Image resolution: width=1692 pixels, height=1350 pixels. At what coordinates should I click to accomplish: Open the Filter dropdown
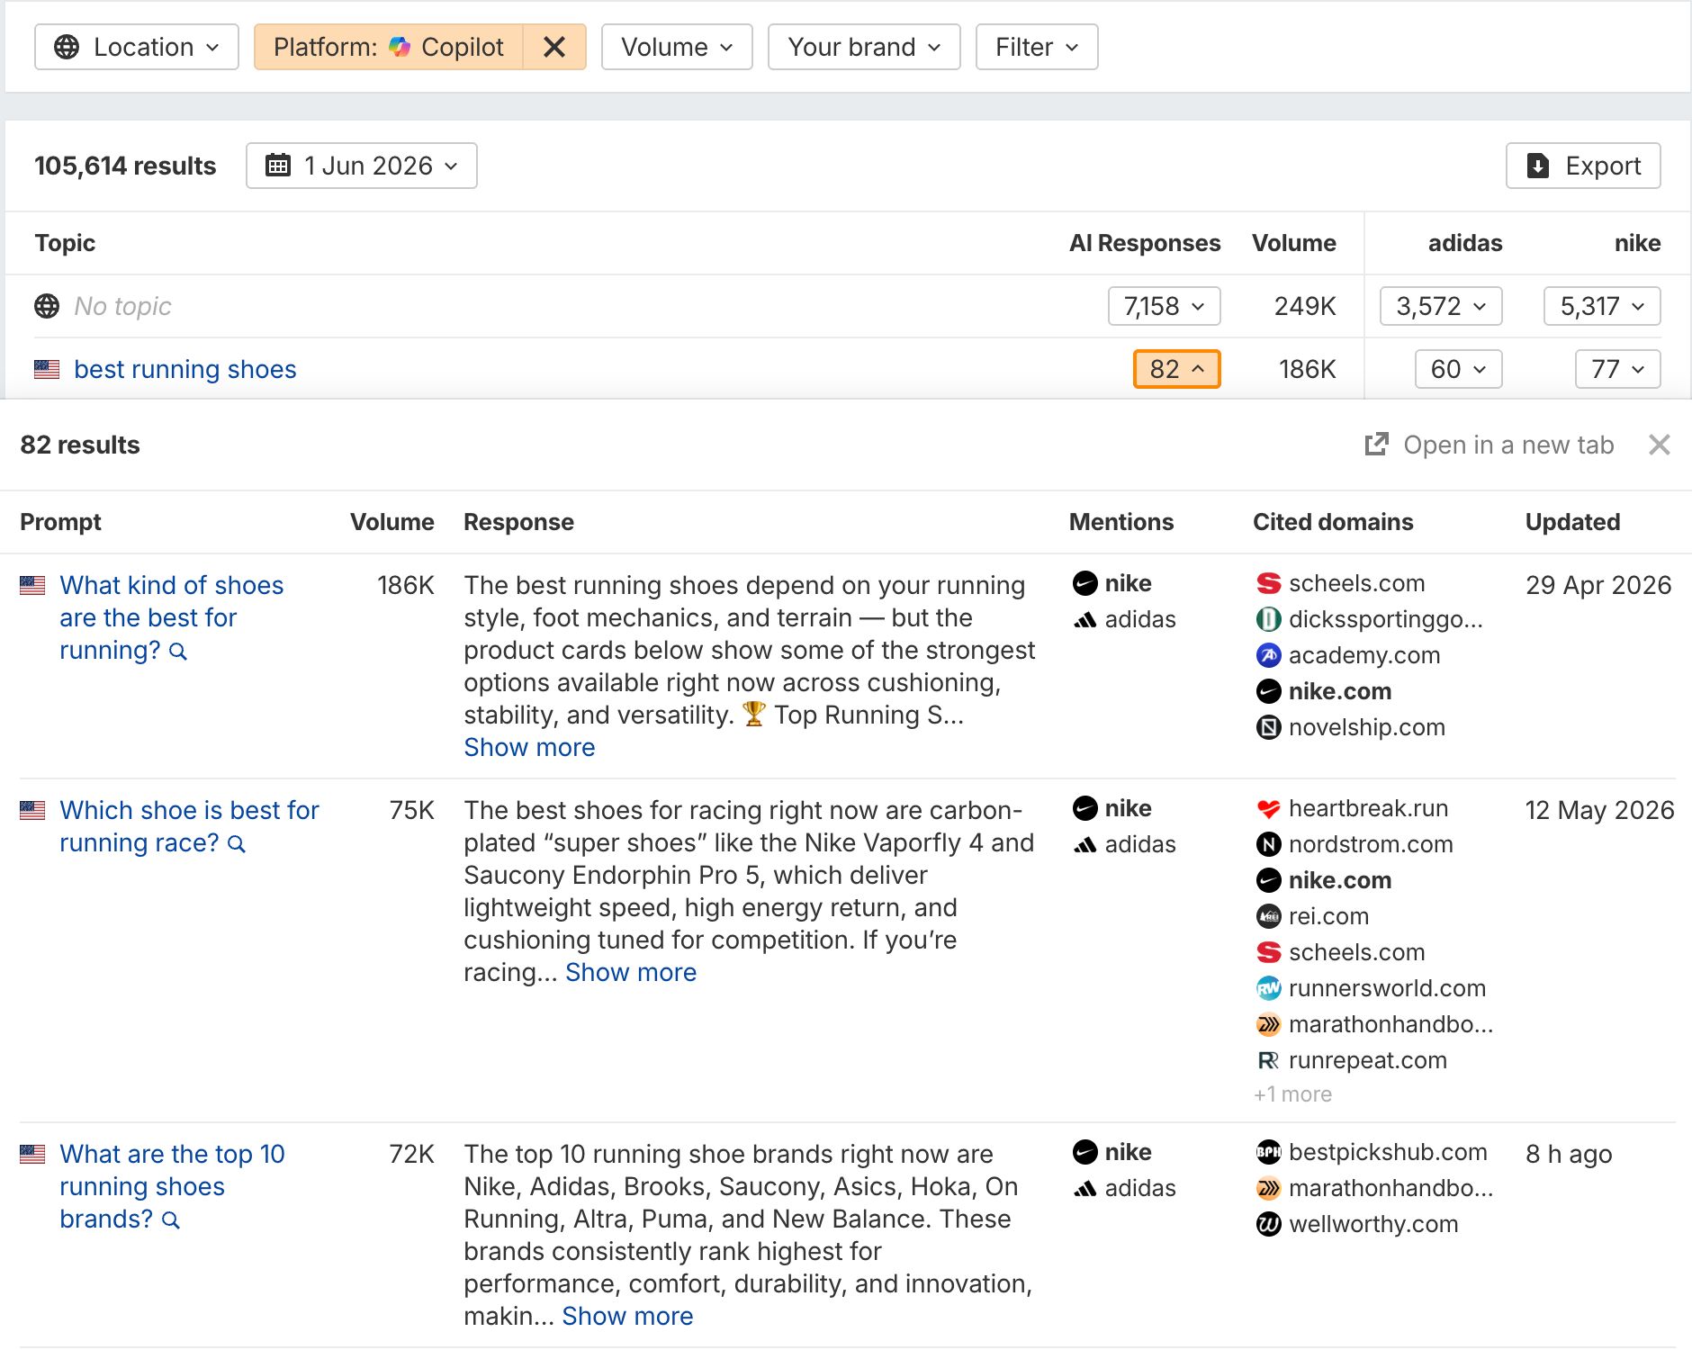(x=1037, y=47)
